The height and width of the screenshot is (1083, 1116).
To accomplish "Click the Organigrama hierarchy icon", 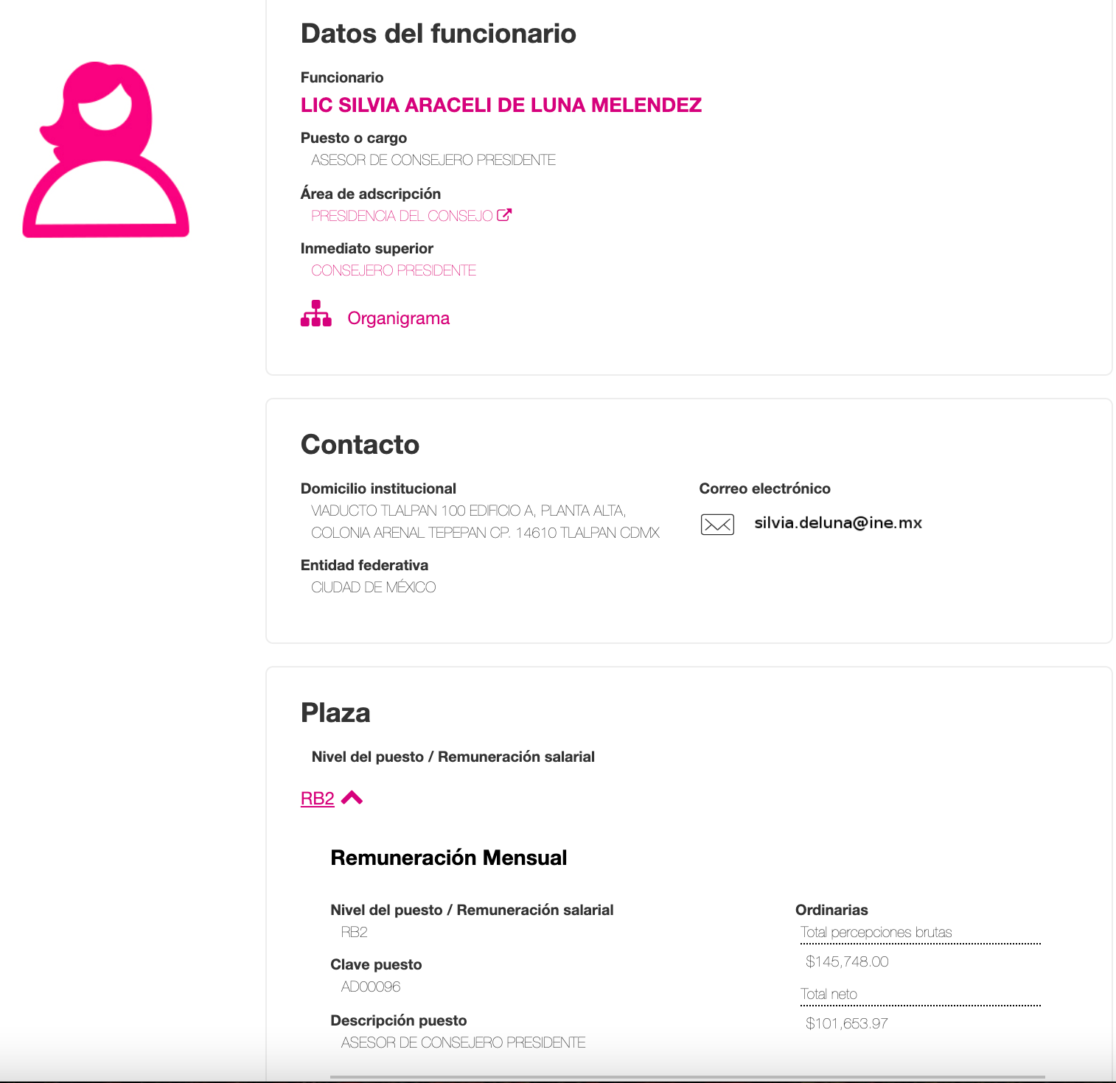I will pos(315,314).
